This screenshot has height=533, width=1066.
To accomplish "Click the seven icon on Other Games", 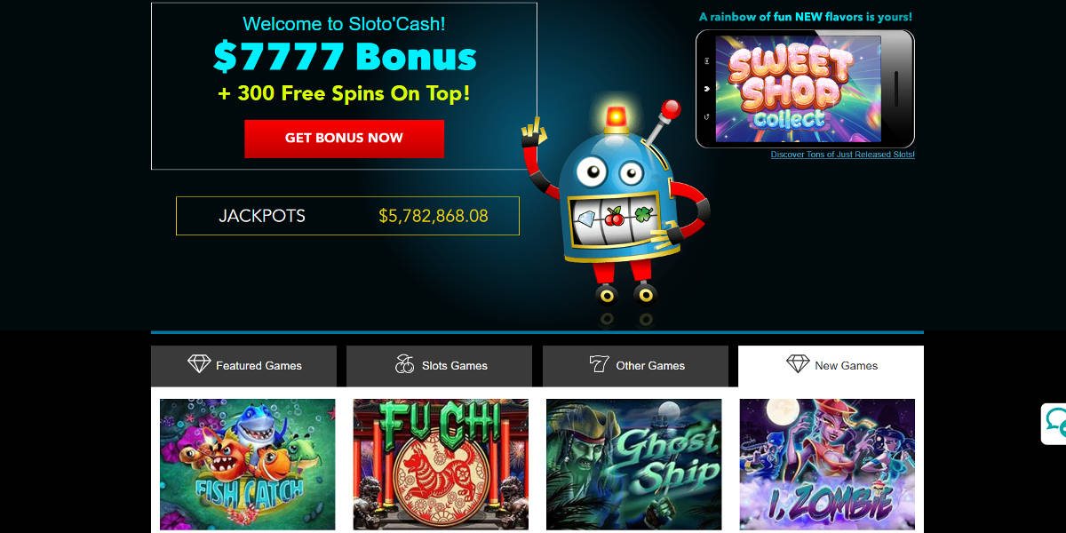I will [599, 364].
